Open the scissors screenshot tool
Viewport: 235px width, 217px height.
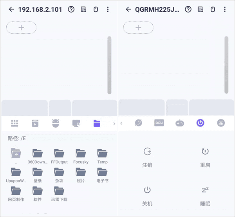pos(221,123)
